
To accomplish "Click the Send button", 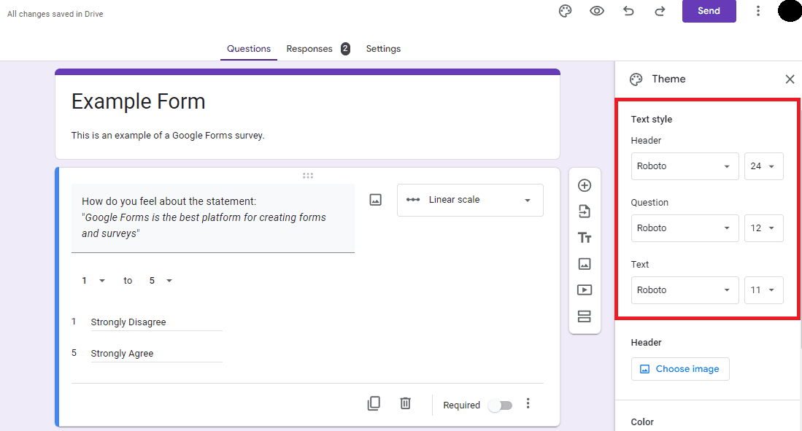I will tap(709, 11).
